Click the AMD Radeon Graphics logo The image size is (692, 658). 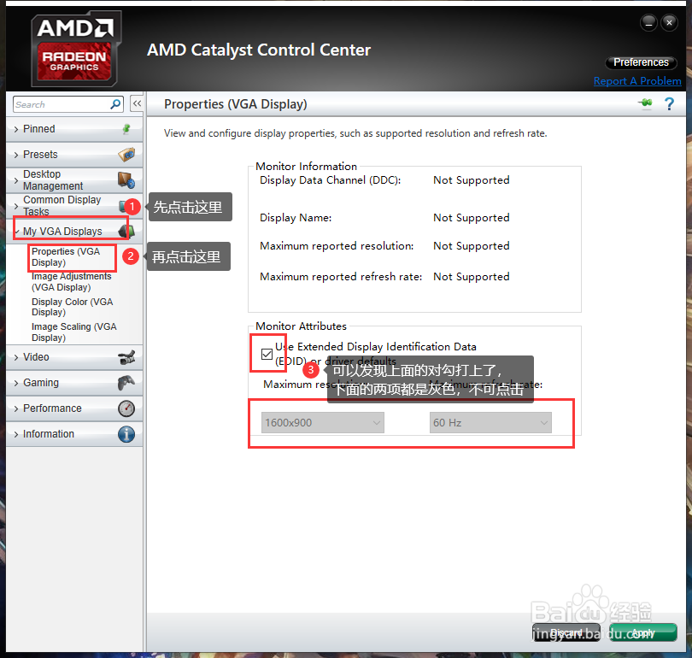point(75,49)
